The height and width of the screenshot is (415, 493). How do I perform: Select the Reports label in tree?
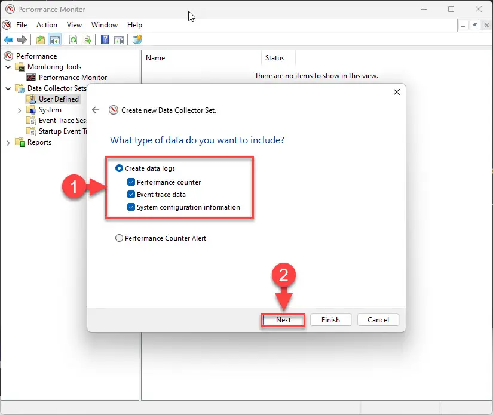pyautogui.click(x=39, y=142)
